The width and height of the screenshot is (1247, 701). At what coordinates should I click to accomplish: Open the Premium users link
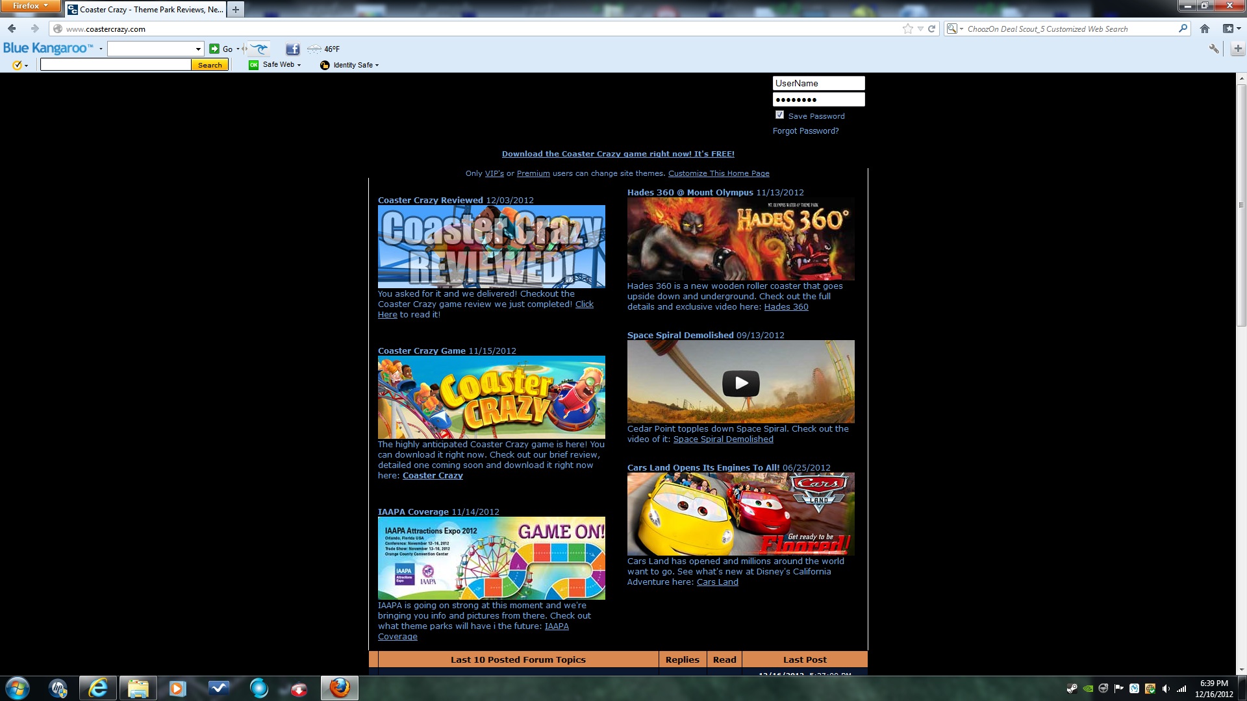[533, 173]
